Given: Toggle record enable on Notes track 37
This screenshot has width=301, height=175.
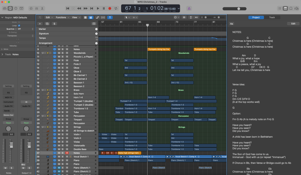Looking at the screenshot, I should click(x=67, y=153).
